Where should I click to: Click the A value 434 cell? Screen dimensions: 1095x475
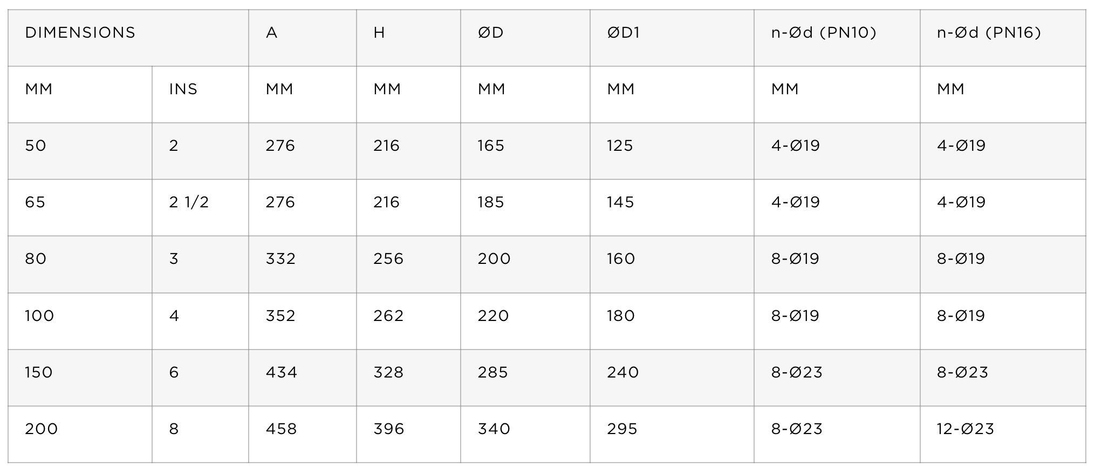303,378
